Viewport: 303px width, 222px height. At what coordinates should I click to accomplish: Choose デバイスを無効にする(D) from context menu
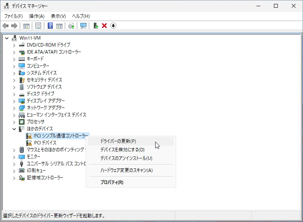click(131, 150)
